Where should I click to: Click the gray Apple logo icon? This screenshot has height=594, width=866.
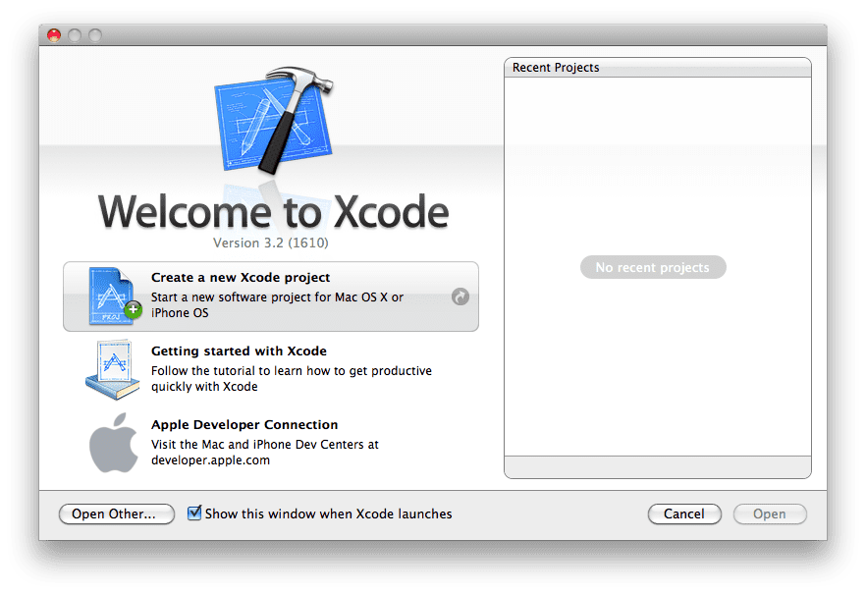[113, 444]
